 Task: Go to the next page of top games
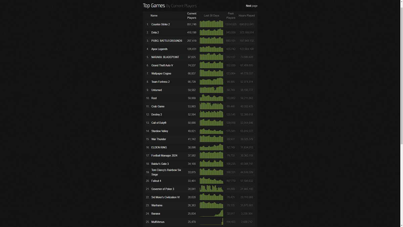[x=252, y=6]
